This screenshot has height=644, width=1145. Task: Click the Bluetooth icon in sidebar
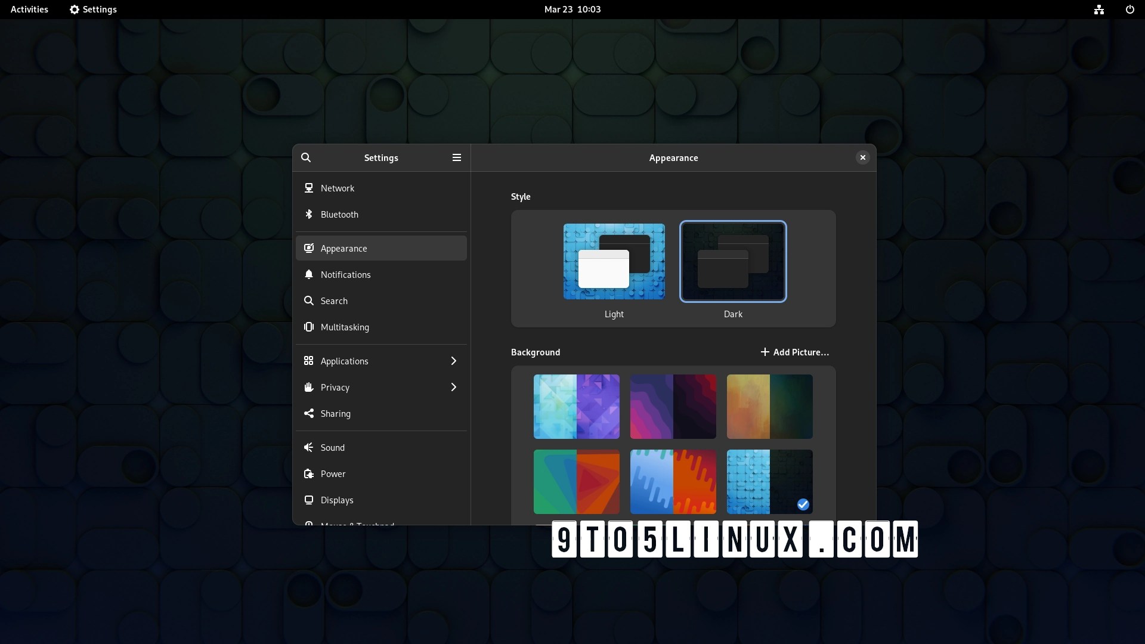tap(309, 214)
